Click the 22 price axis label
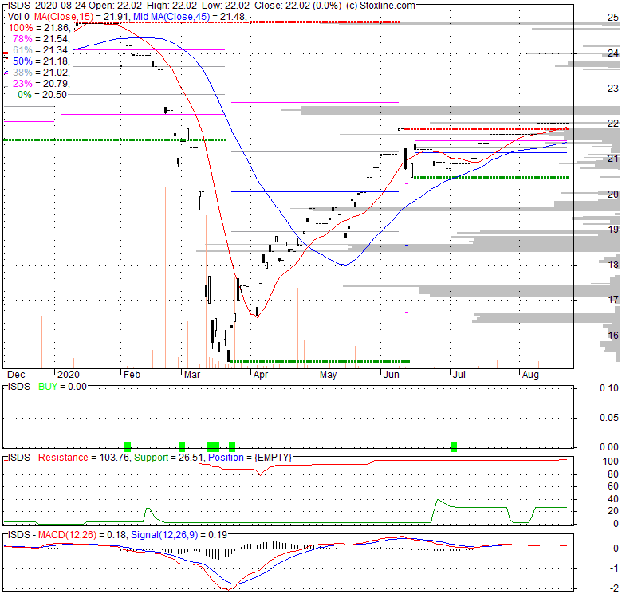 pos(613,124)
